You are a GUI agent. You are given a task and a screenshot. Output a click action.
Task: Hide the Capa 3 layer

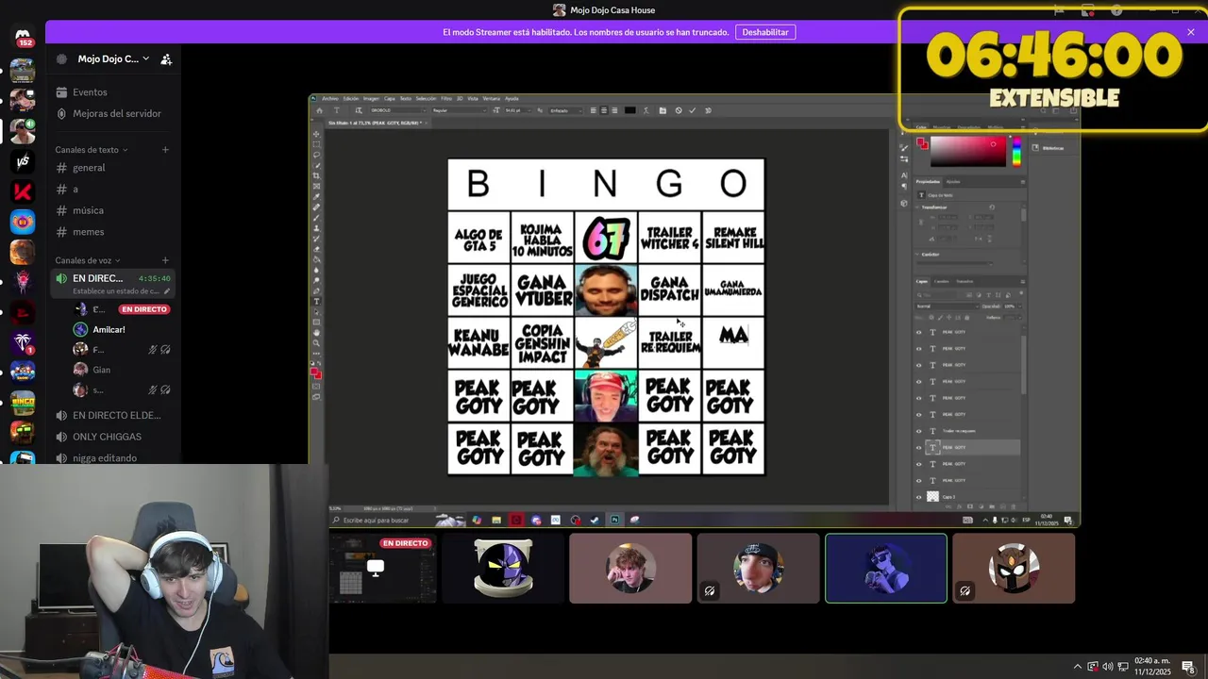[x=919, y=496]
